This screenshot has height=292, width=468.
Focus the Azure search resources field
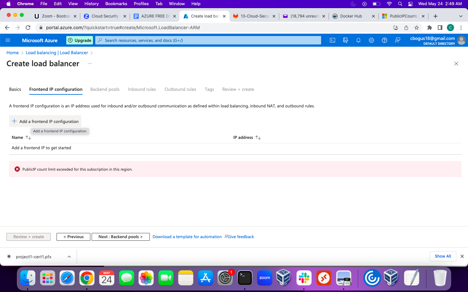coord(208,40)
